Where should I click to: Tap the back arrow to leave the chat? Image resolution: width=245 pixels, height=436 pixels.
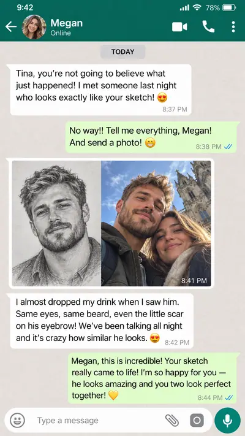tap(11, 27)
